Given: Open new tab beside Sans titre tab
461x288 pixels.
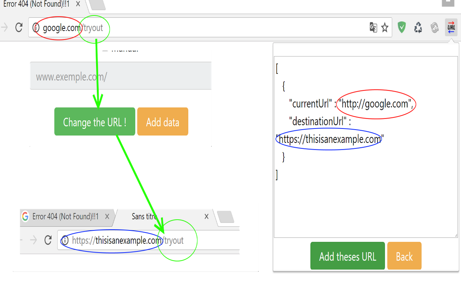Looking at the screenshot, I should (226, 217).
